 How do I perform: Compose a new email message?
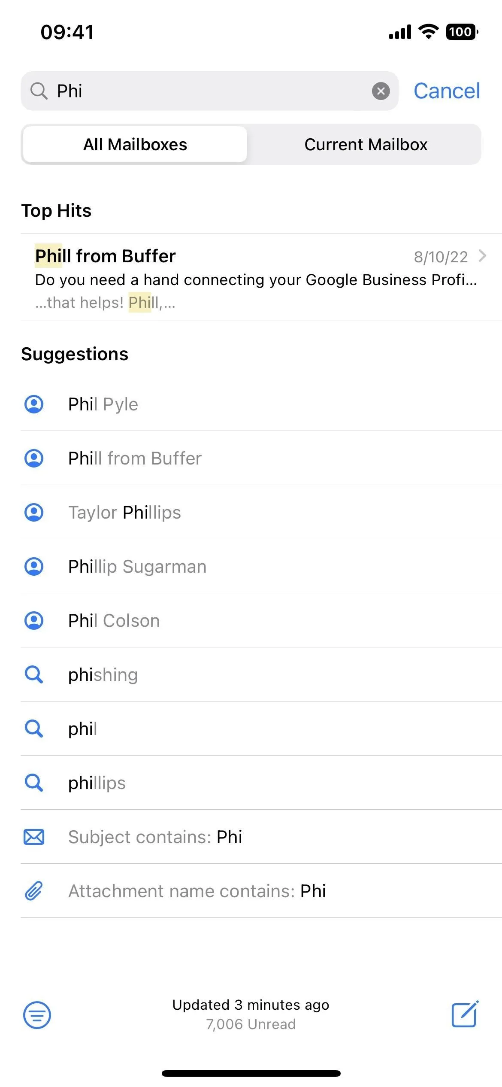(x=465, y=1014)
